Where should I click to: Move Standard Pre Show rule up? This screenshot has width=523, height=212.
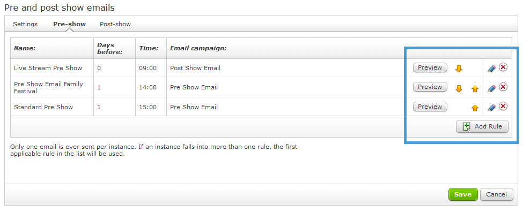tap(475, 108)
